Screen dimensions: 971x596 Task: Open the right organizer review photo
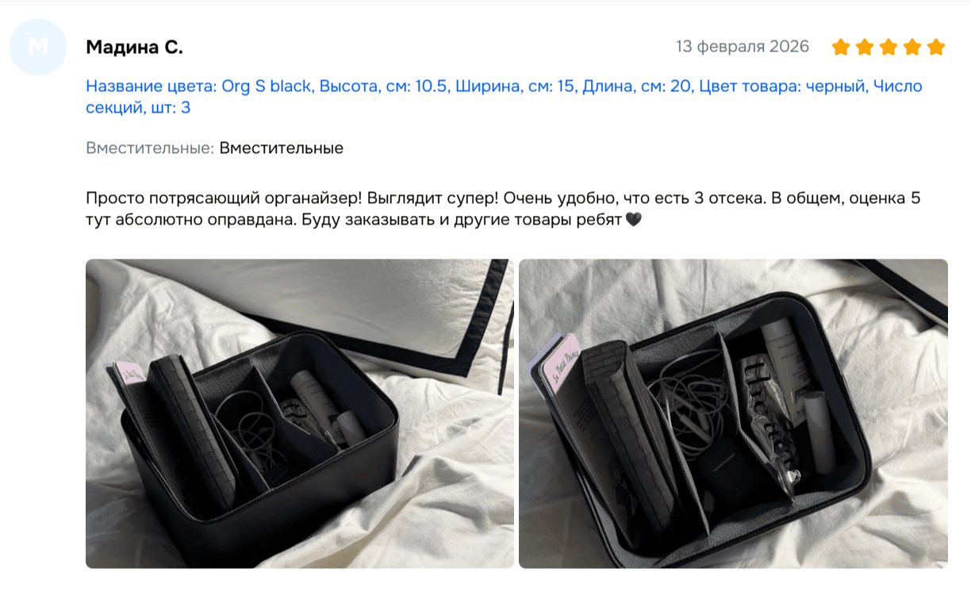[733, 413]
